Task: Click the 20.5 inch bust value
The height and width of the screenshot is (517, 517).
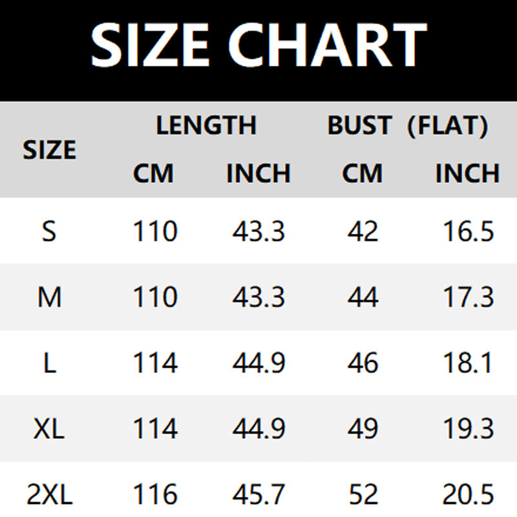Action: 468,495
